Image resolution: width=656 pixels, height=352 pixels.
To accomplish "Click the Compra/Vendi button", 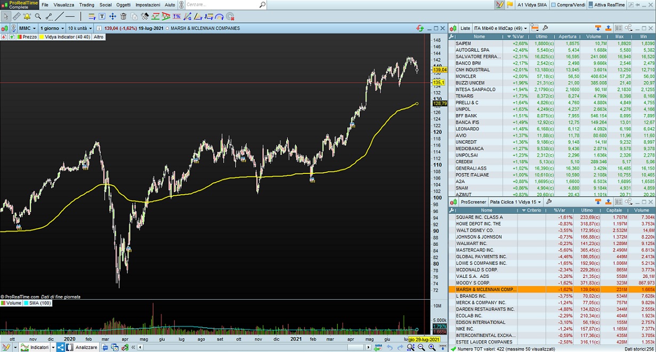I will click(x=568, y=5).
